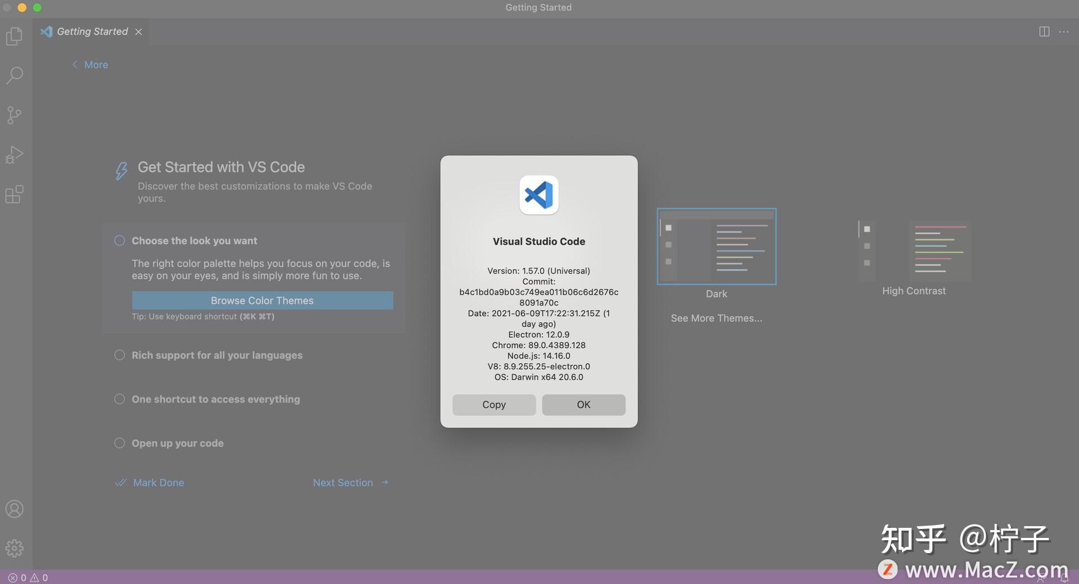Click the Visual Studio Code logo in dialog
The height and width of the screenshot is (584, 1079).
(539, 195)
